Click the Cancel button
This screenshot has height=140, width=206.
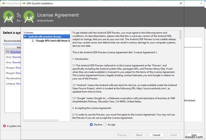(156, 135)
